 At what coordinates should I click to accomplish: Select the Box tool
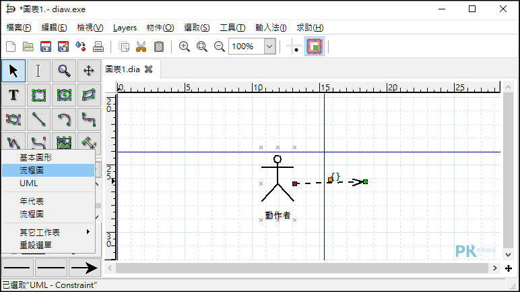38,95
